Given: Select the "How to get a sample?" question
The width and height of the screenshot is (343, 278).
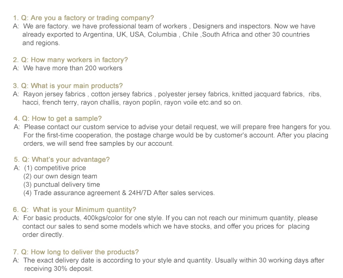Looking at the screenshot, I should (58, 118).
